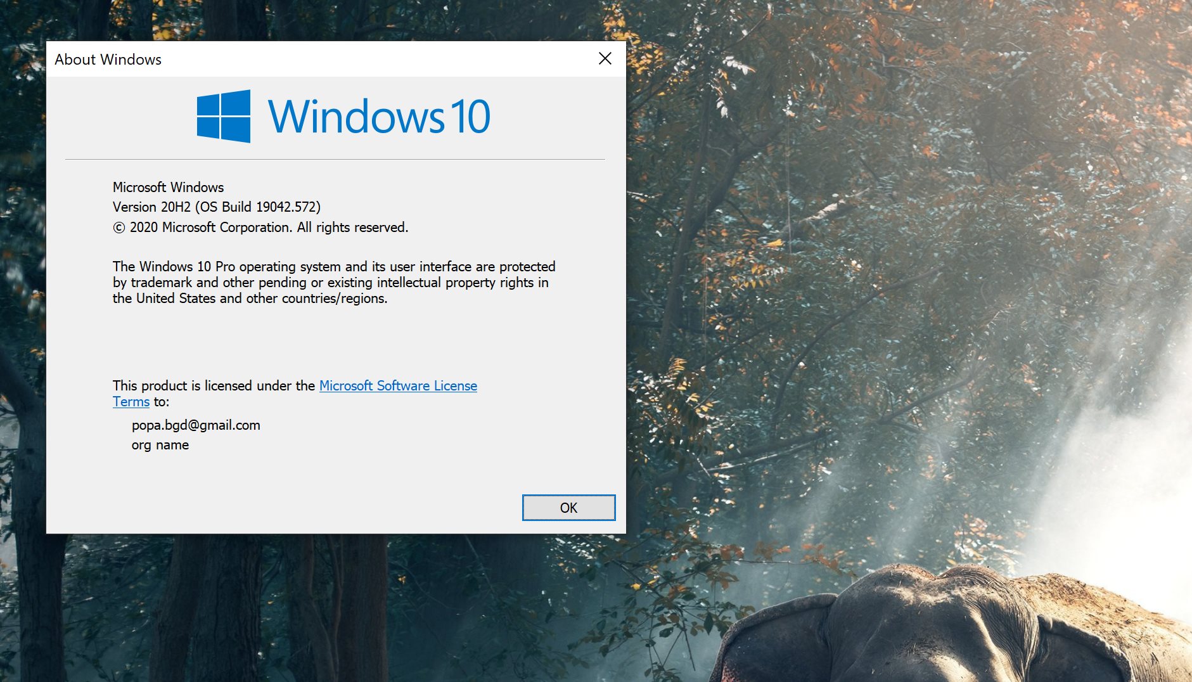
Task: Click the 2020 Microsoft Corporation copyright line
Action: coord(260,227)
